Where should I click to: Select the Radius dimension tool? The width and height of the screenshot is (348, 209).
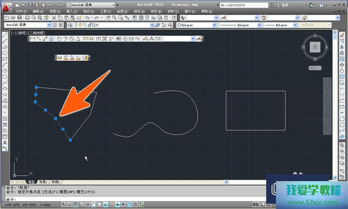click(x=60, y=39)
